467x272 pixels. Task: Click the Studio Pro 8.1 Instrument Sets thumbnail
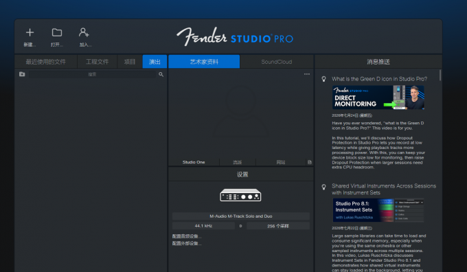(378, 210)
